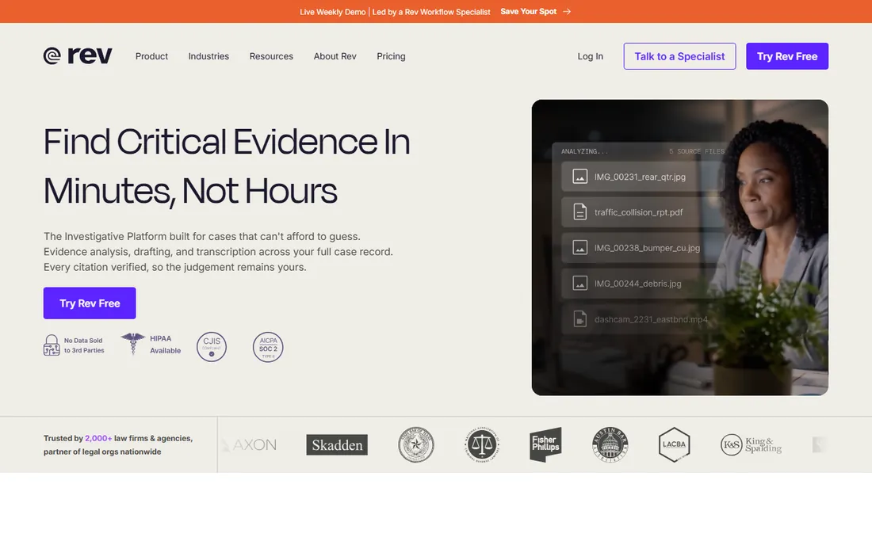Click the arrow icon after Save Your Spot
Viewport: 872px width, 545px height.
click(x=567, y=11)
